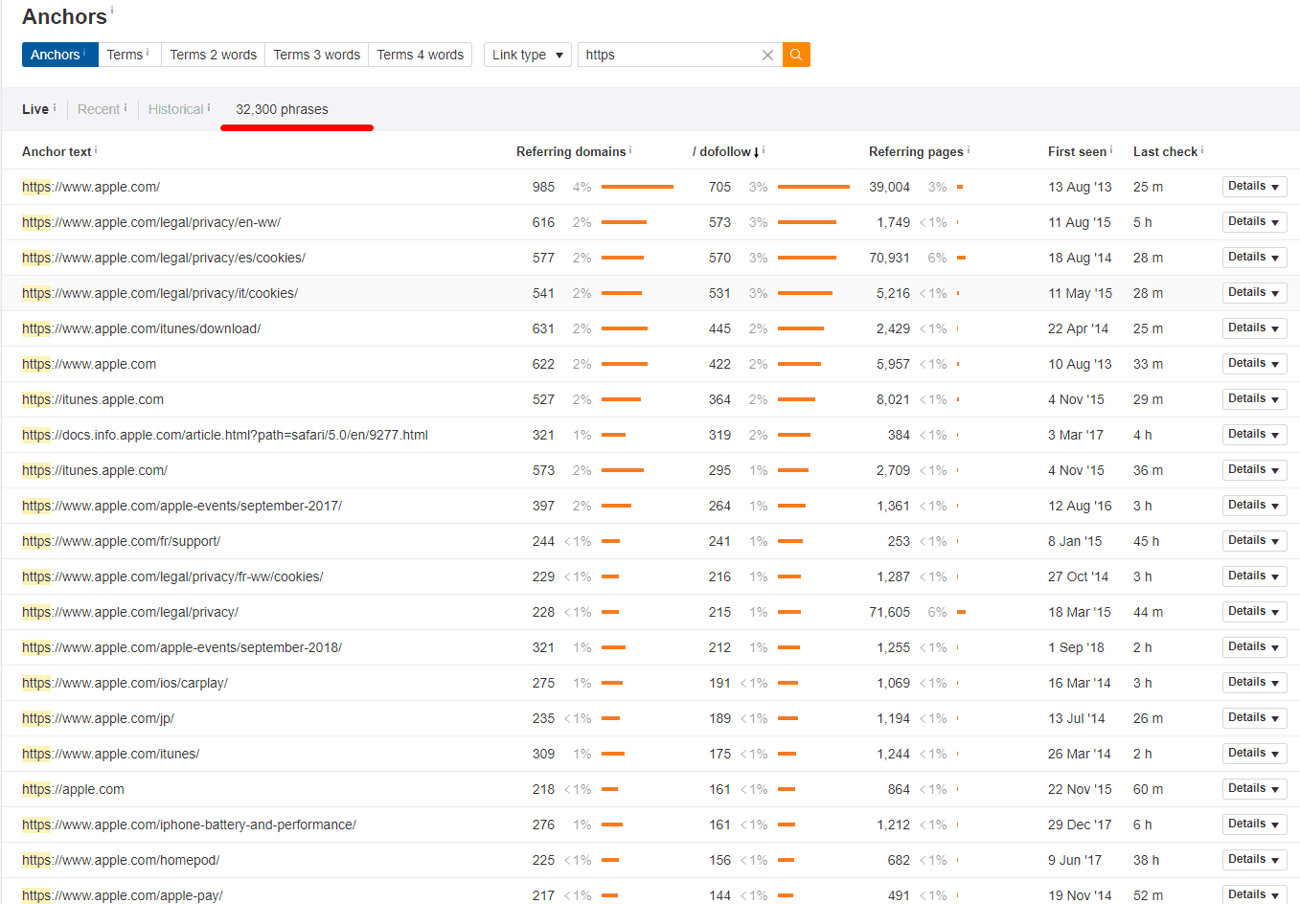Click the info icon beside Referring pages

(x=969, y=147)
